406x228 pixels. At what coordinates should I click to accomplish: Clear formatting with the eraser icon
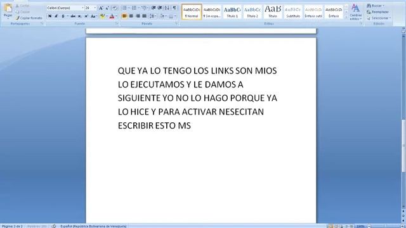coord(115,8)
